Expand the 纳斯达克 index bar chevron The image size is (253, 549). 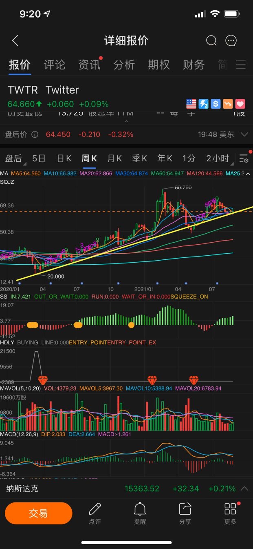(244, 489)
